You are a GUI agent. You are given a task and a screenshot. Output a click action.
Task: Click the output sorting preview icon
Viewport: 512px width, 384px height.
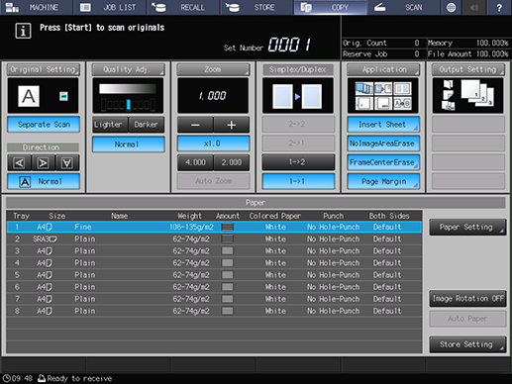pos(467,96)
